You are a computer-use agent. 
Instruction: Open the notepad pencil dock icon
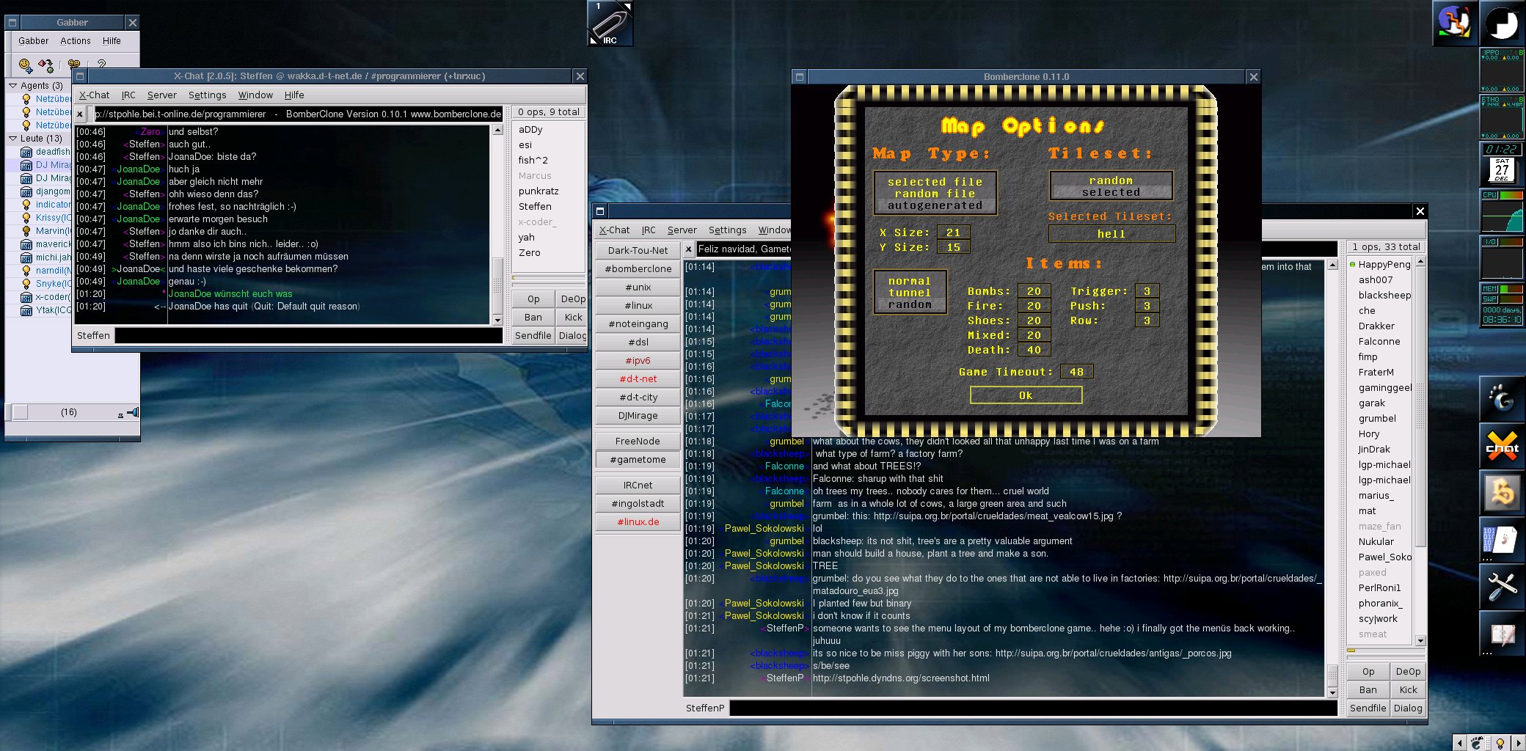(1502, 634)
